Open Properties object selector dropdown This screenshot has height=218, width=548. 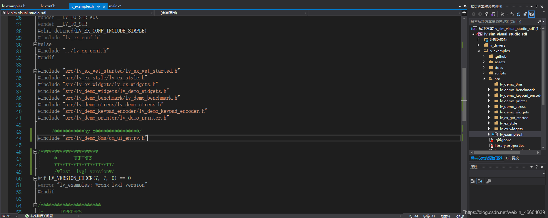click(x=544, y=174)
